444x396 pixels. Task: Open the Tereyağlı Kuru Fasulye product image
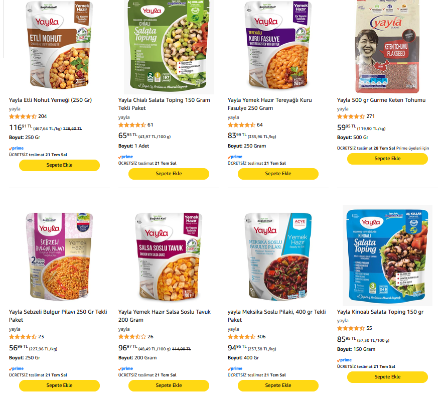coord(278,45)
